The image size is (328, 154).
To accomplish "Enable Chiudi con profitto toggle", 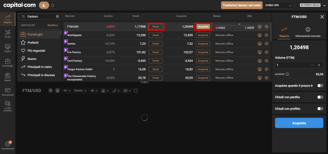I will 320,109.
